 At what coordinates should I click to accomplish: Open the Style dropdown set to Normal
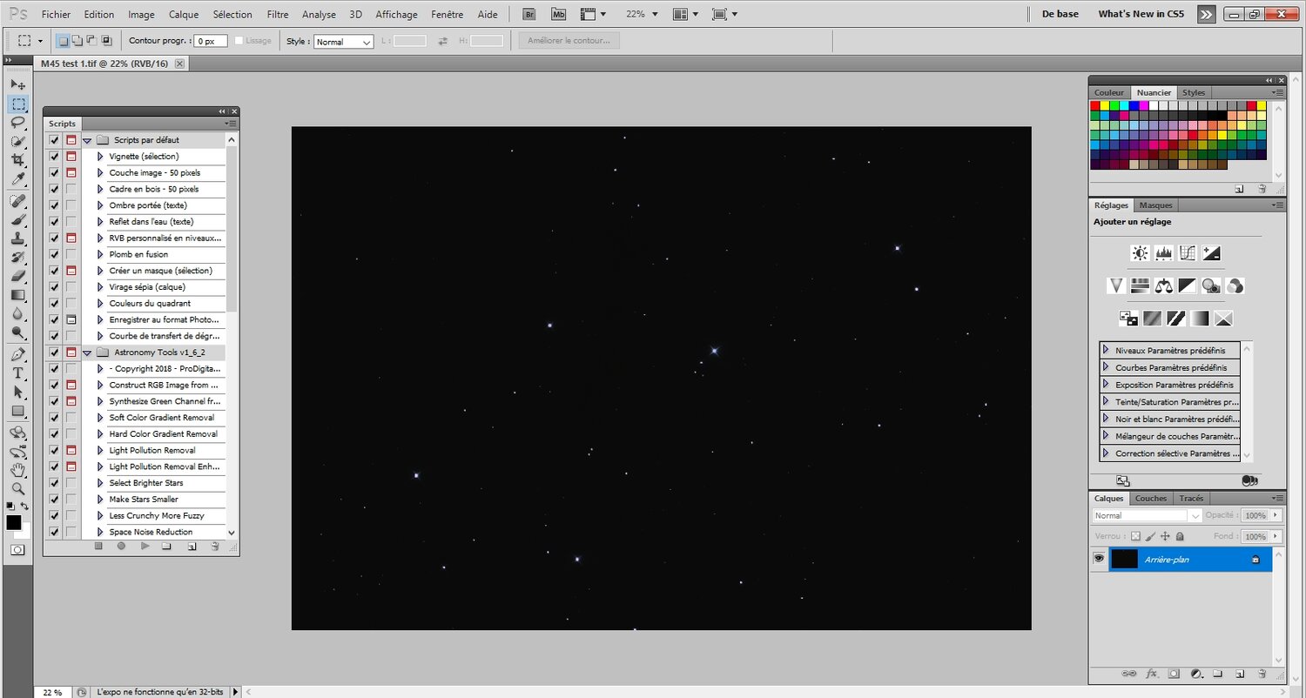coord(343,42)
